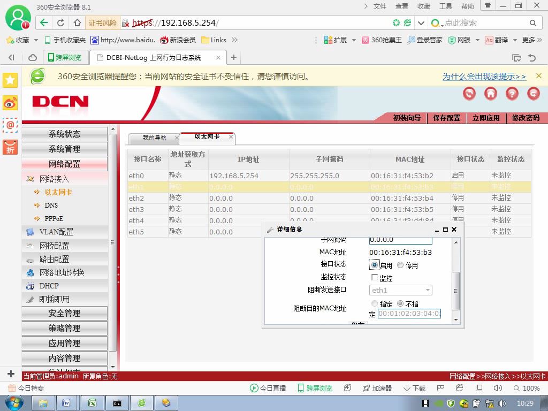Open 登录管家 extension

(x=425, y=40)
